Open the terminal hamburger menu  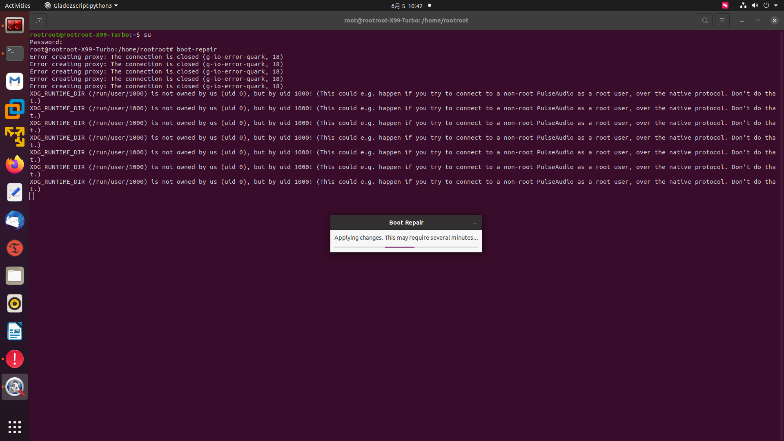pyautogui.click(x=722, y=20)
